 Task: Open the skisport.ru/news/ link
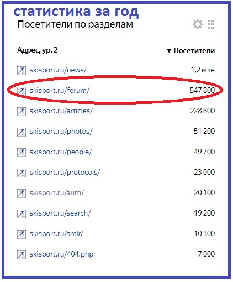[58, 70]
